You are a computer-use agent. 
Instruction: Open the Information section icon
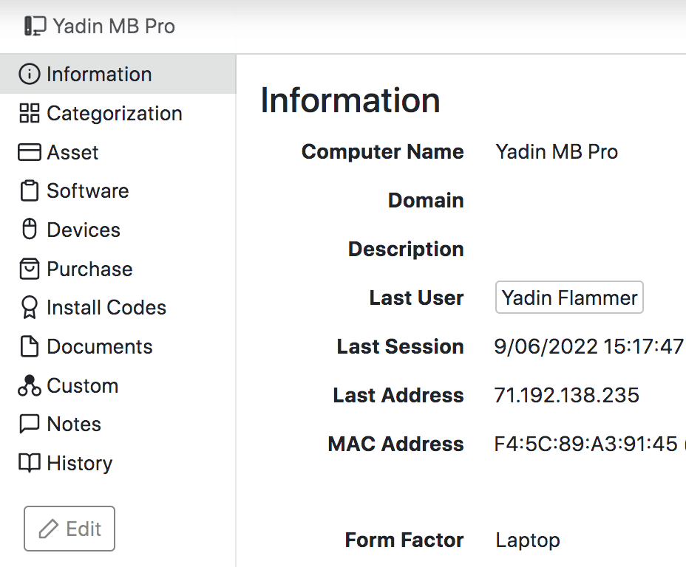click(30, 74)
